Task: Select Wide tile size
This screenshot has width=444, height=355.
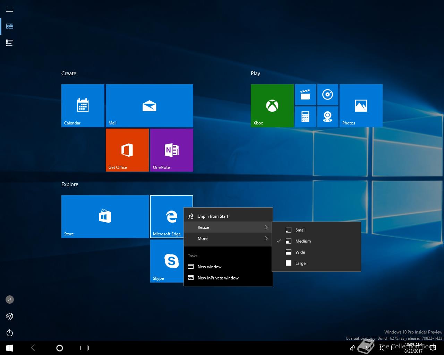Action: tap(316, 252)
